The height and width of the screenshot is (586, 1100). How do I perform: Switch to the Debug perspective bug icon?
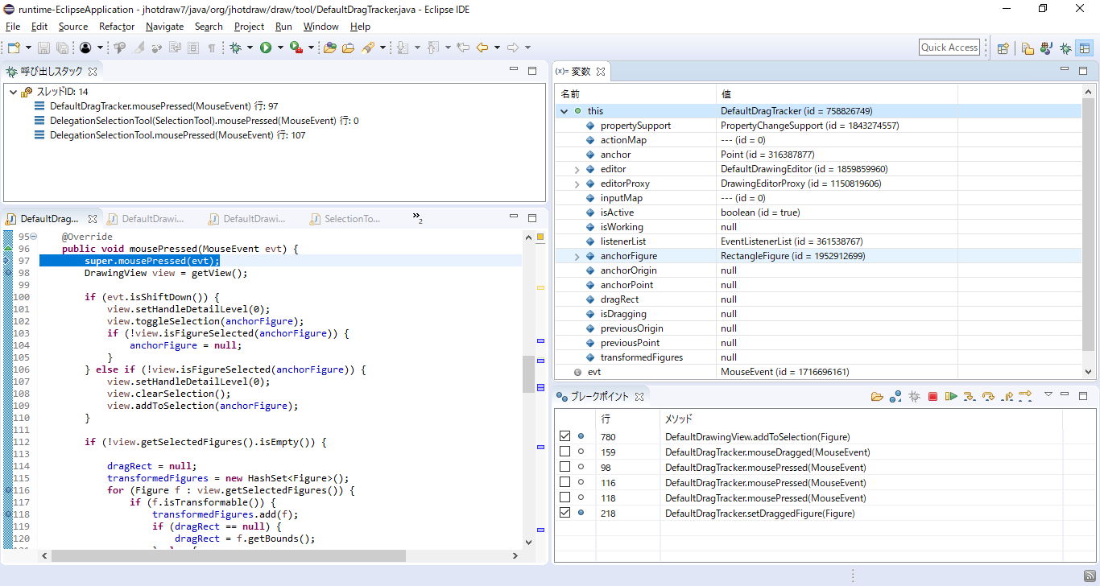pos(1065,47)
